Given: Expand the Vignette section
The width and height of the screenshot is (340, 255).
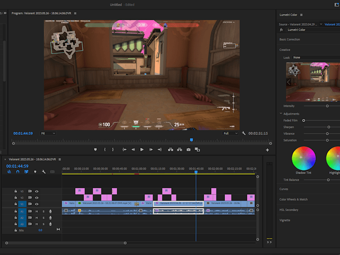Looking at the screenshot, I should point(285,220).
